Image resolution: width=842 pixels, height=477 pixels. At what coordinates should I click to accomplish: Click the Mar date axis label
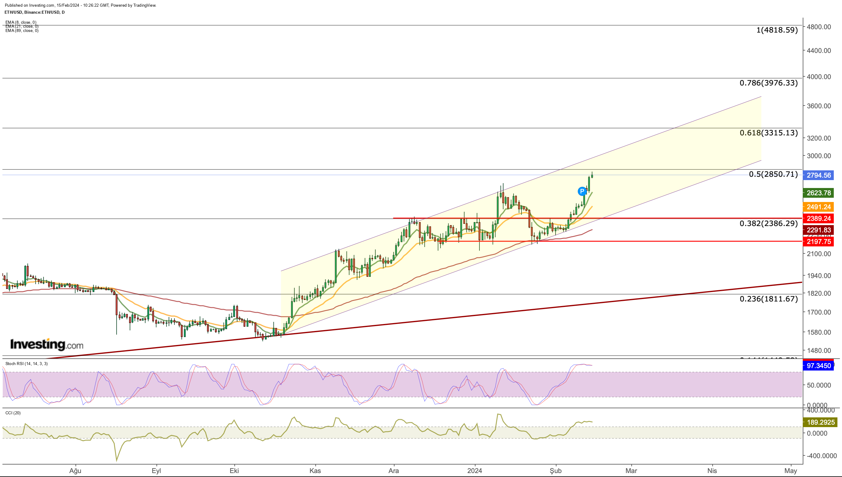point(631,471)
